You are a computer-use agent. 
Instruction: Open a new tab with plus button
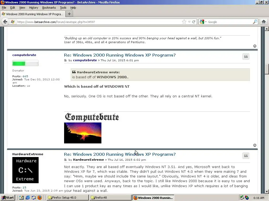point(69,14)
